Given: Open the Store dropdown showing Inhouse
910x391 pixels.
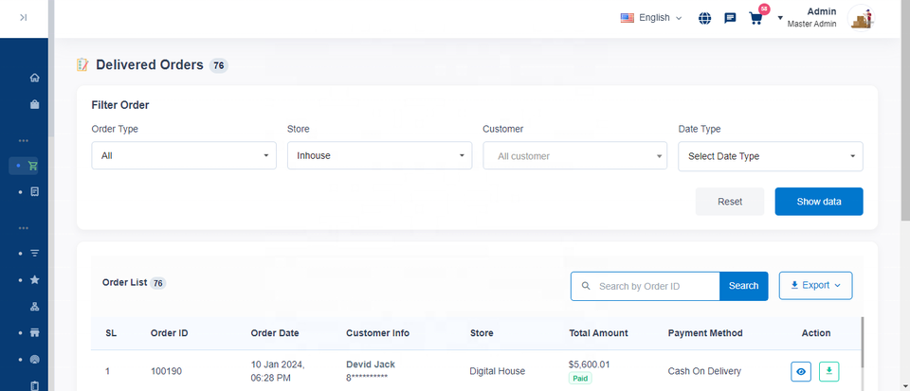Looking at the screenshot, I should [379, 156].
